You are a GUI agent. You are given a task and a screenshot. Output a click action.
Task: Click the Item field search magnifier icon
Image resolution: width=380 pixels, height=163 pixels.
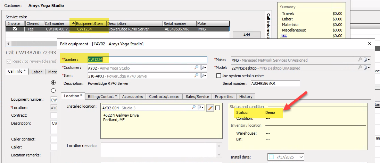point(196,76)
